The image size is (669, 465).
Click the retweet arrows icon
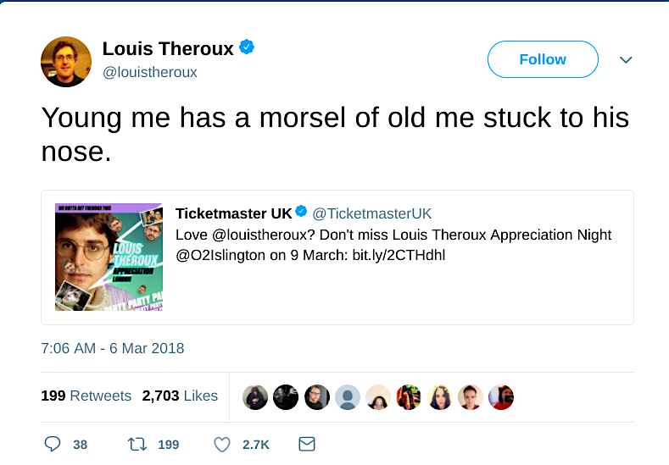point(137,444)
